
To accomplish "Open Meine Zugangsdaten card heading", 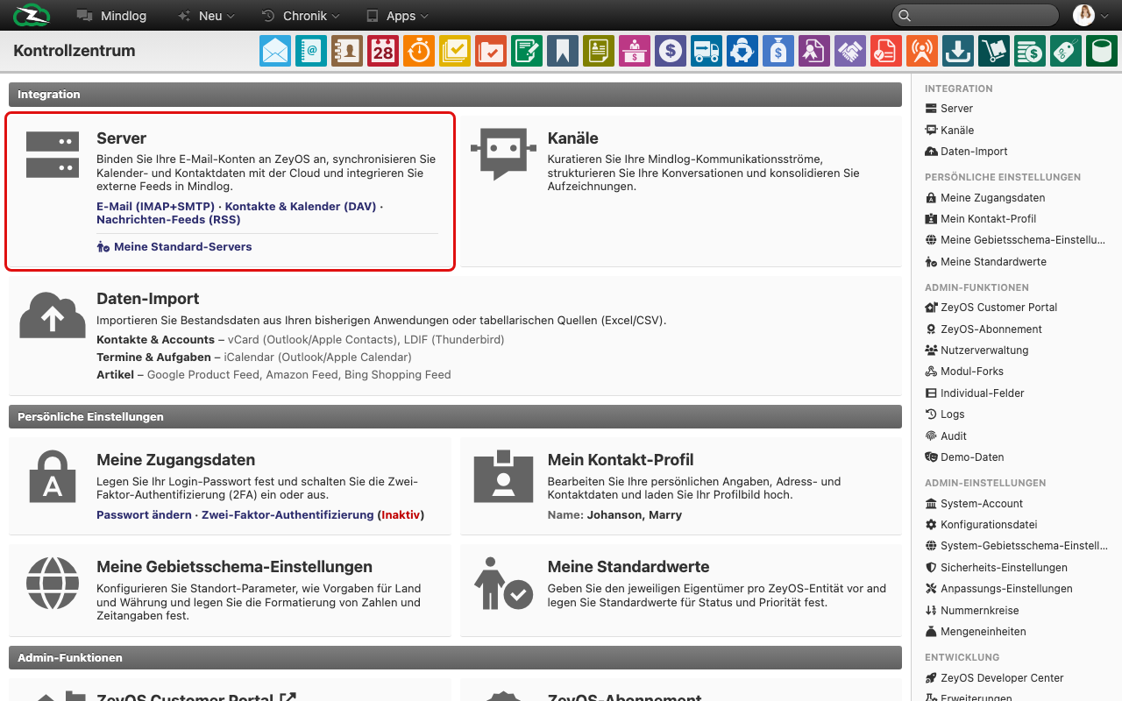I will click(x=176, y=460).
